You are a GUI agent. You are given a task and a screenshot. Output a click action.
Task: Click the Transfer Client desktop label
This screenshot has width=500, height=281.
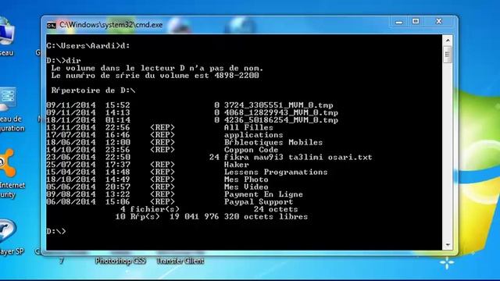(x=180, y=261)
